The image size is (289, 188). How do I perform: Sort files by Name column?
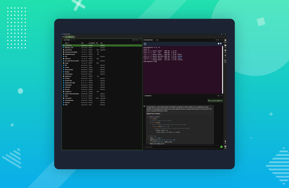67,43
